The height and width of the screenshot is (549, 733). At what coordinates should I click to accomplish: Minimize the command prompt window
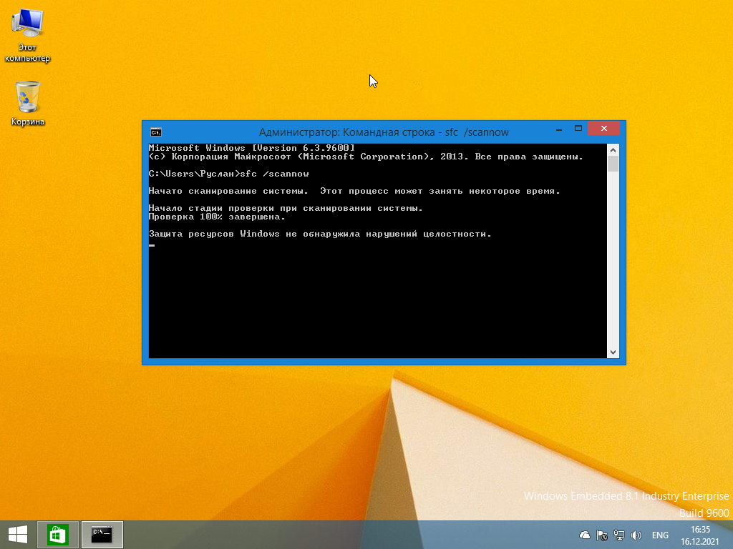(558, 129)
